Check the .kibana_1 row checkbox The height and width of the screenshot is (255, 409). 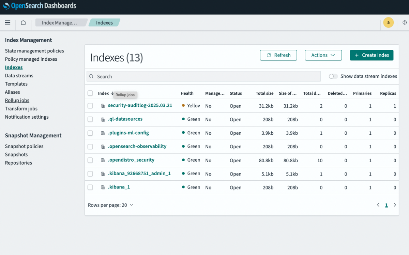pyautogui.click(x=90, y=187)
